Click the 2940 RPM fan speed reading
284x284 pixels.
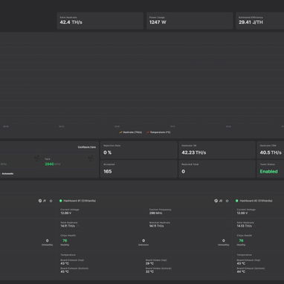[x=53, y=164]
